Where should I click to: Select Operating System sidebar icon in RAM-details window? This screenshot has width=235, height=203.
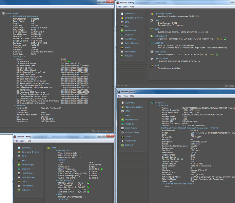click(19, 152)
